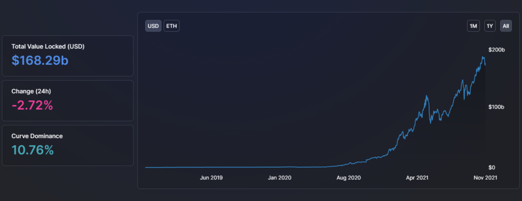Click the Curve Dominance label
The height and width of the screenshot is (201, 522).
[x=37, y=136]
